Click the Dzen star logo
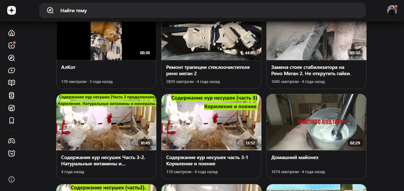This screenshot has width=404, height=191. [11, 10]
